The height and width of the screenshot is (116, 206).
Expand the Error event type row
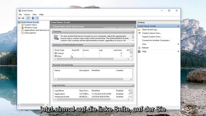pyautogui.click(x=56, y=56)
